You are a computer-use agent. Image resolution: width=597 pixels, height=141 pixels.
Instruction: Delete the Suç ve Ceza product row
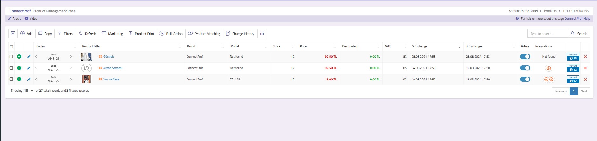[x=585, y=80]
